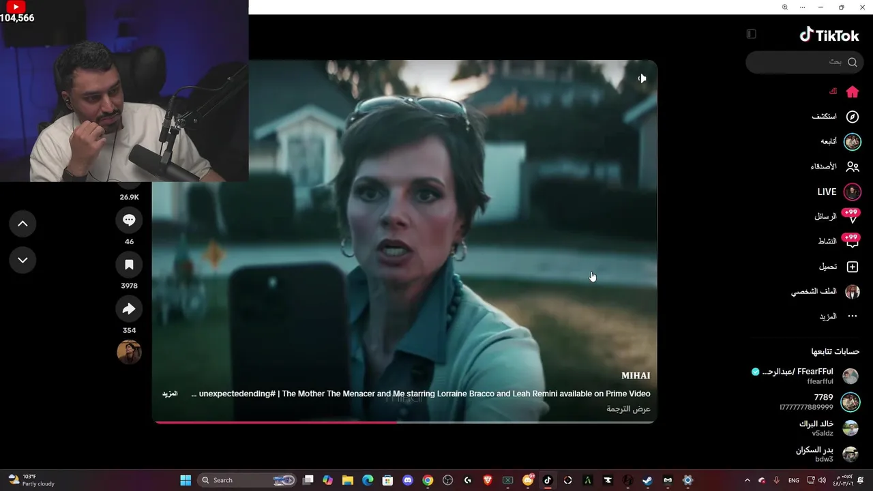Open the Explore compass page

click(x=852, y=117)
